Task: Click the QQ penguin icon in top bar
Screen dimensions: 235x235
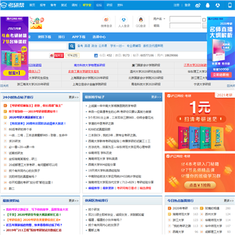Action: [208, 5]
